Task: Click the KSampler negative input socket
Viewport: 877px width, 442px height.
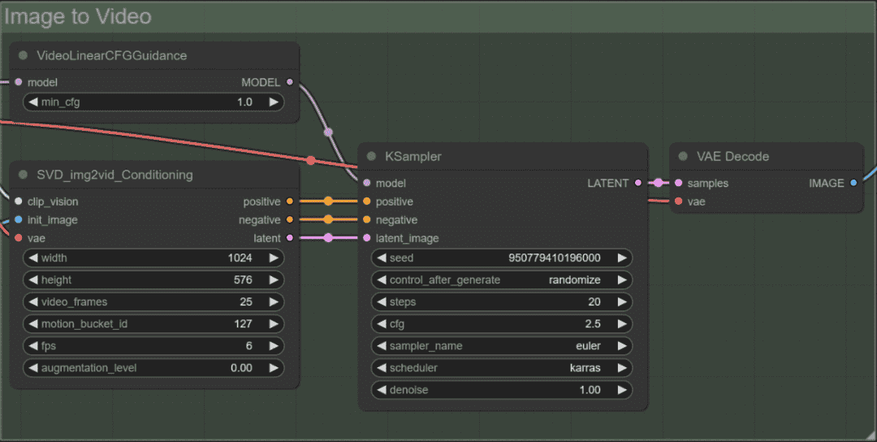Action: tap(367, 220)
